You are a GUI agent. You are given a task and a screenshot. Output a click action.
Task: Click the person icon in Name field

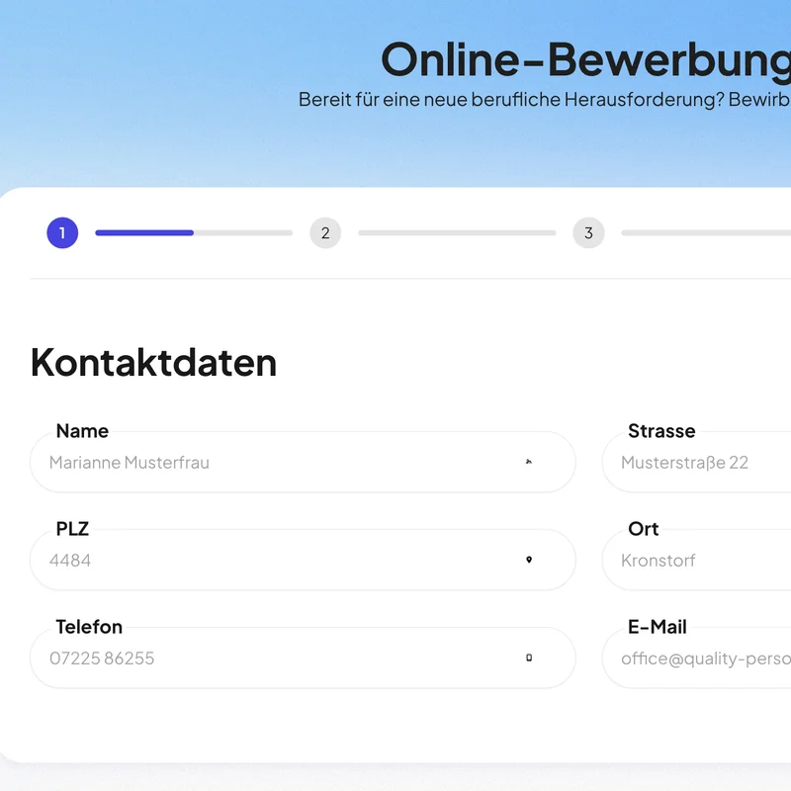[x=529, y=462]
